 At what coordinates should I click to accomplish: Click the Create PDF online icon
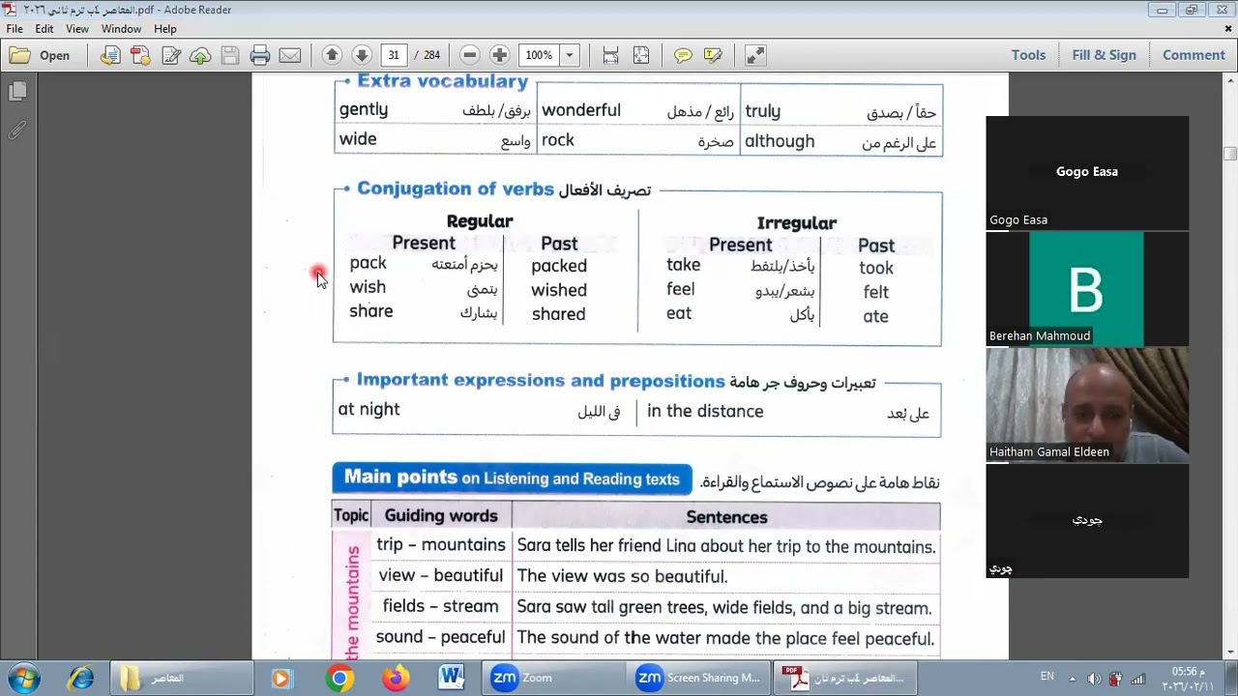[140, 55]
